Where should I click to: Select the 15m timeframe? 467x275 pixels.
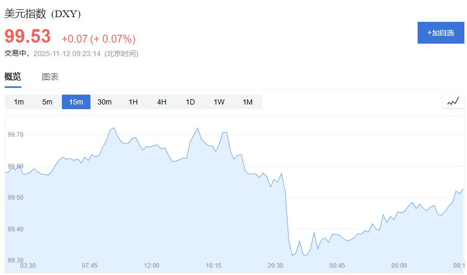76,102
